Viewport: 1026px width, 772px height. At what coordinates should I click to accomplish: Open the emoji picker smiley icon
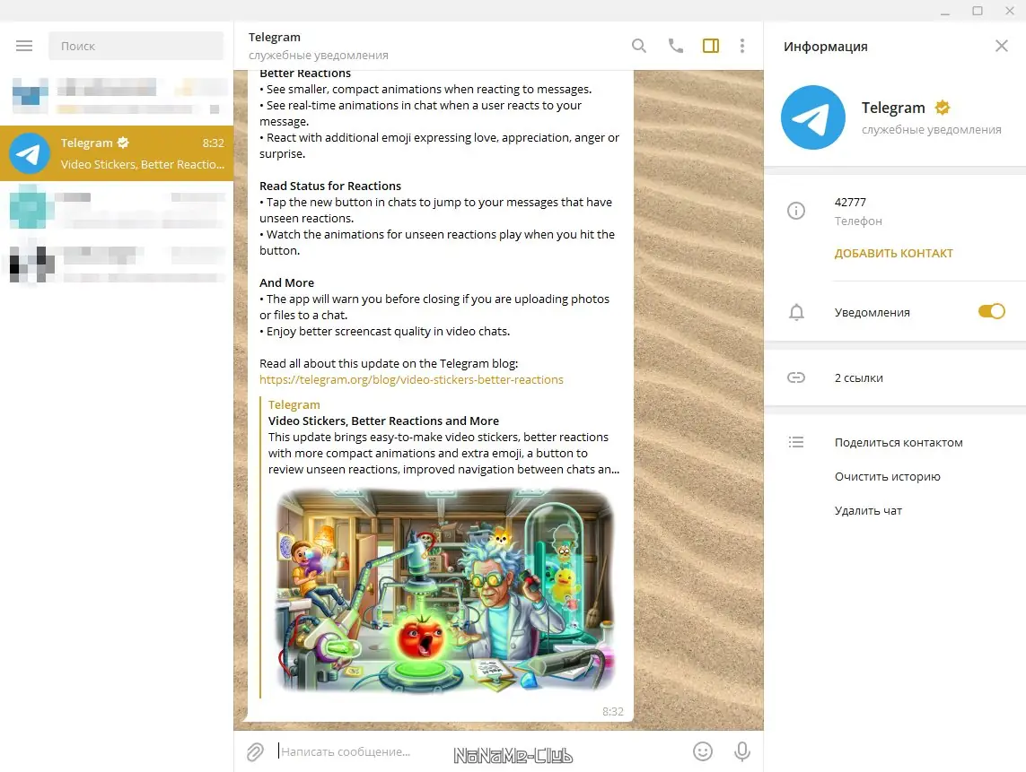click(x=702, y=751)
